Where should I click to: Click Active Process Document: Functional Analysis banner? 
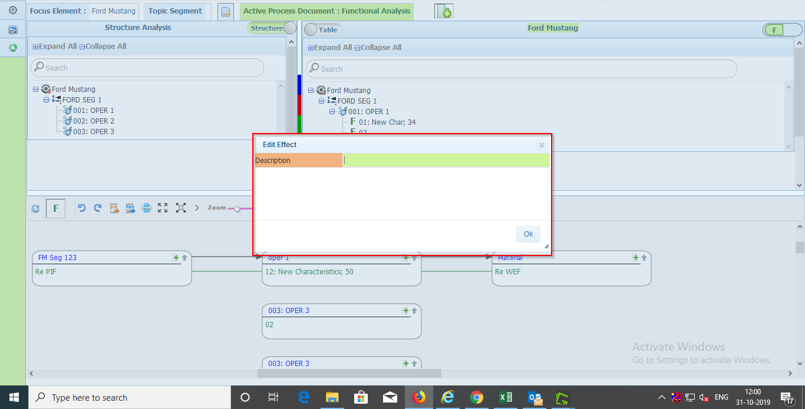(326, 11)
